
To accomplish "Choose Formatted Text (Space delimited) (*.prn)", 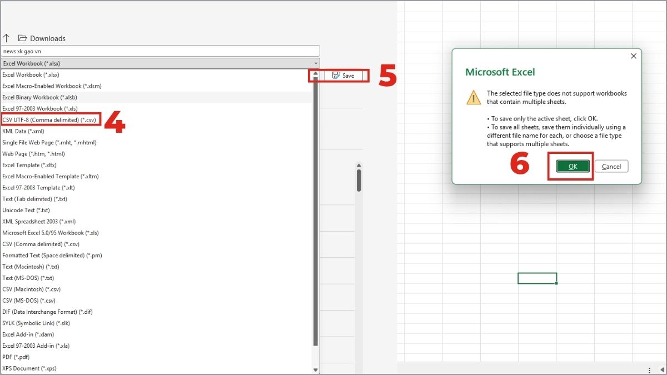I will pyautogui.click(x=156, y=256).
